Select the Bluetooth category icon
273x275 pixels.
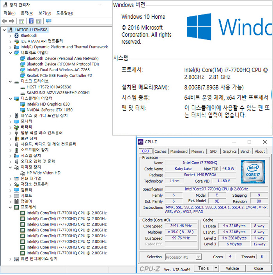pos(16,35)
